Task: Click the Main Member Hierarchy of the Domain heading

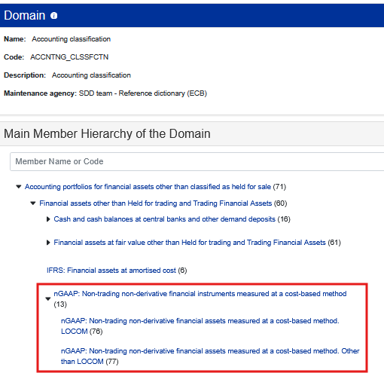Action: click(x=107, y=133)
